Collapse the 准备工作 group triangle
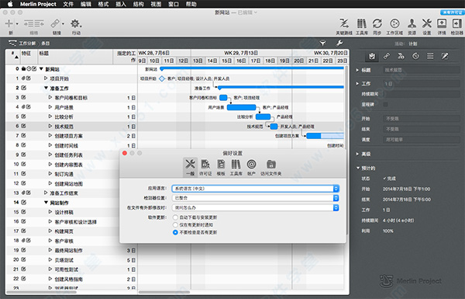 point(46,88)
